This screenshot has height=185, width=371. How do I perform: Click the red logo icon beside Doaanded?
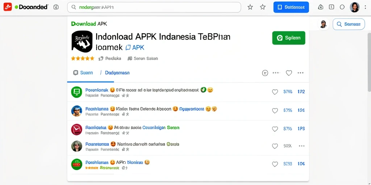coord(8,7)
